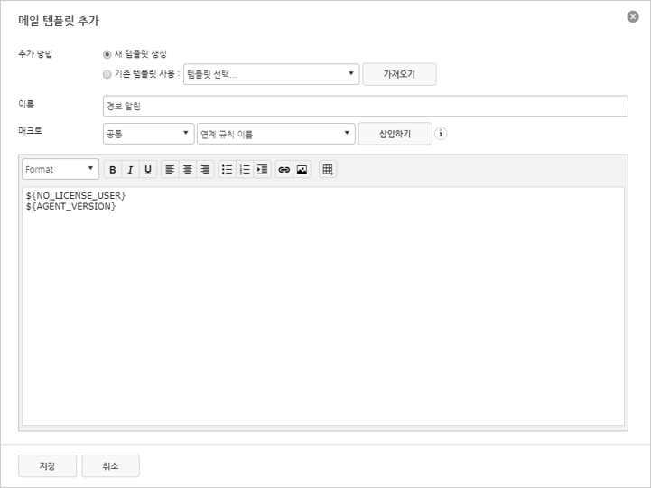Toggle bold formatting in editor toolbar

click(x=113, y=169)
